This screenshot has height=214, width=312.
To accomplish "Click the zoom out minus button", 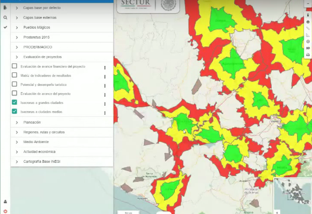I will [308, 2].
